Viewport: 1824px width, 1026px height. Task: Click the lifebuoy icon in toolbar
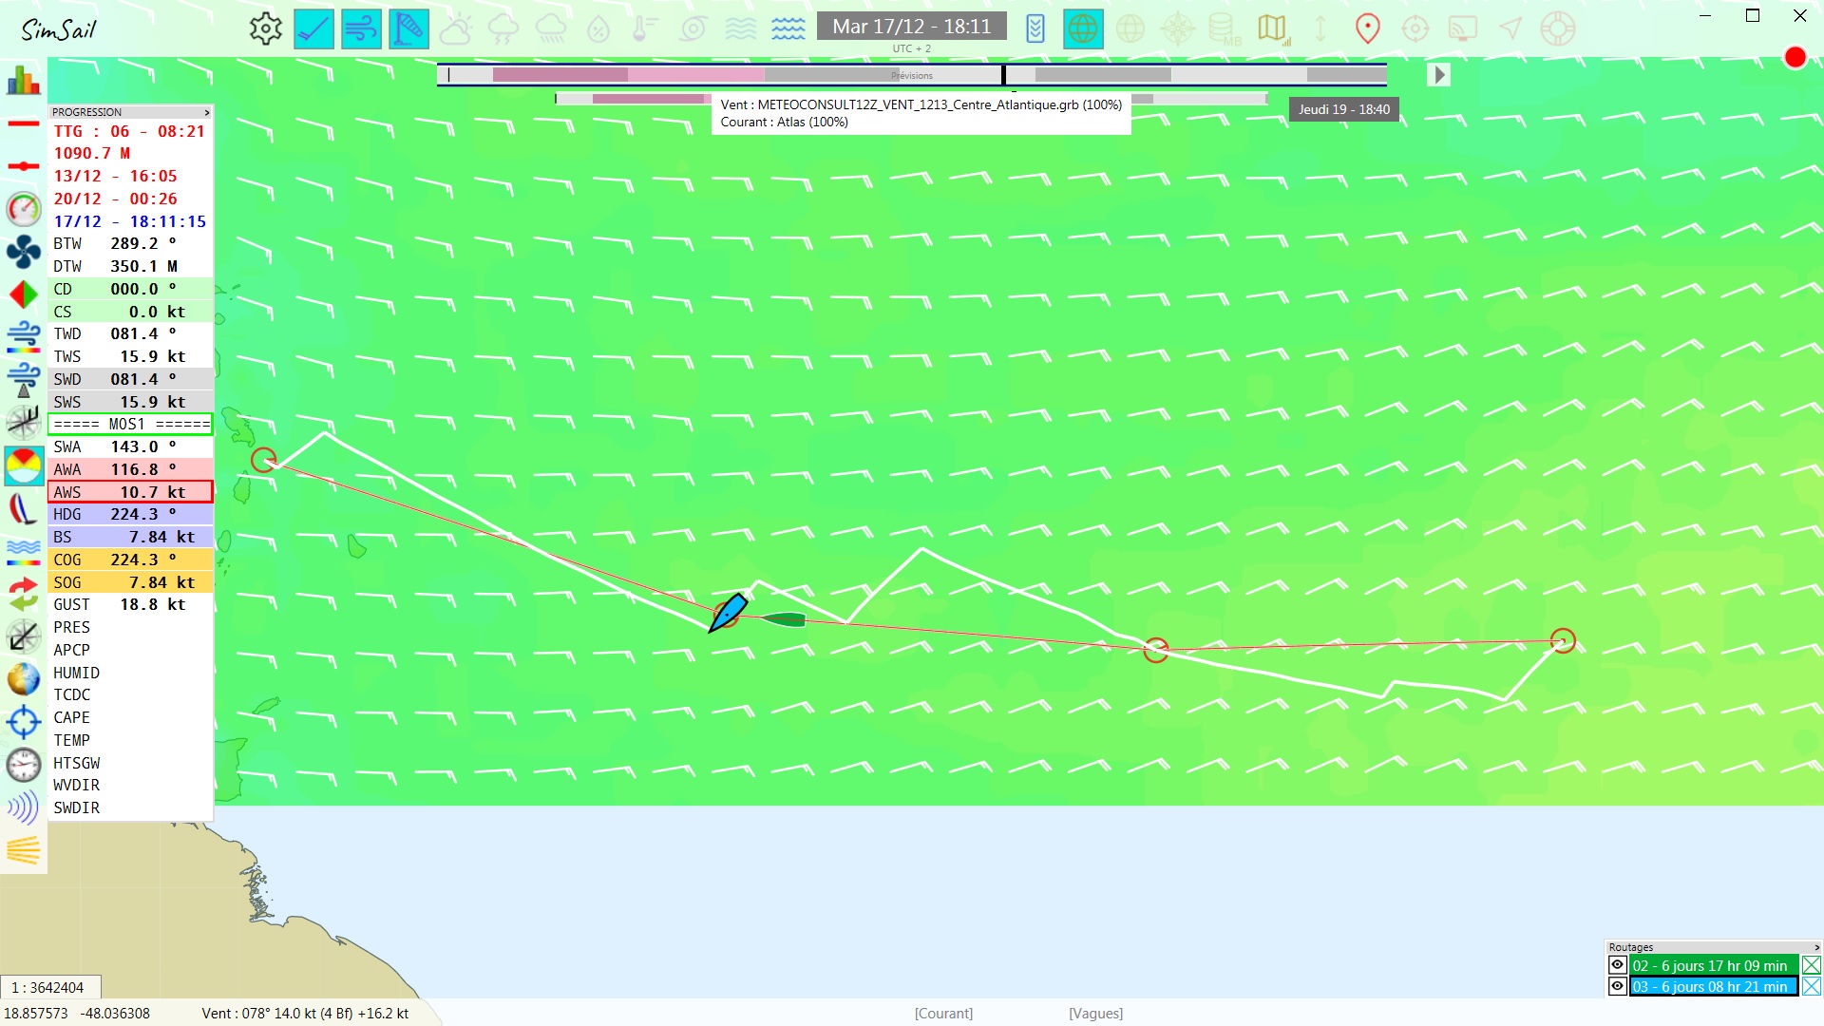point(1558,28)
